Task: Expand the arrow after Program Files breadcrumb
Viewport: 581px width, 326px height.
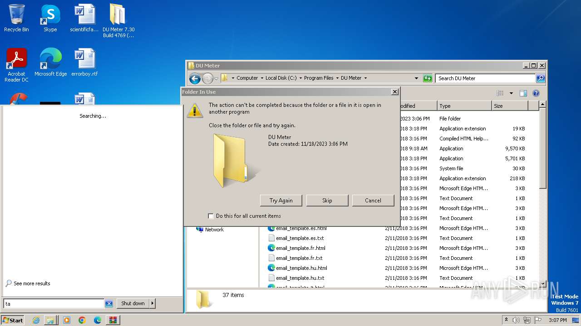Action: click(x=337, y=78)
